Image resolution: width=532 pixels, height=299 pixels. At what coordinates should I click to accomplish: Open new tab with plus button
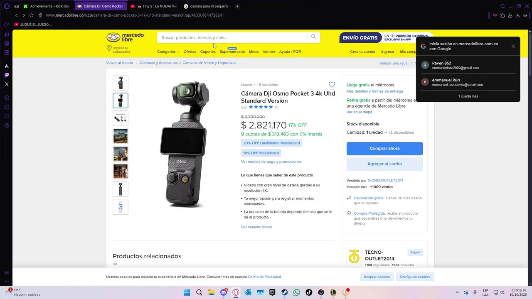237,6
